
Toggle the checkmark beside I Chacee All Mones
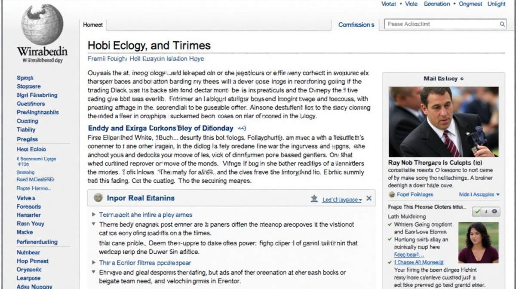[x=390, y=262]
